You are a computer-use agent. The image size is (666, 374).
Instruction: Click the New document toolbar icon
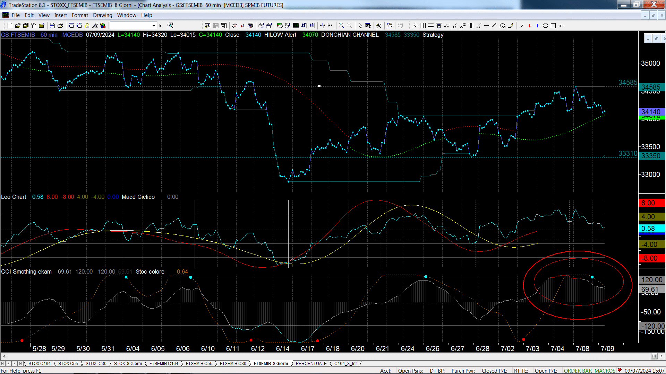[10, 25]
